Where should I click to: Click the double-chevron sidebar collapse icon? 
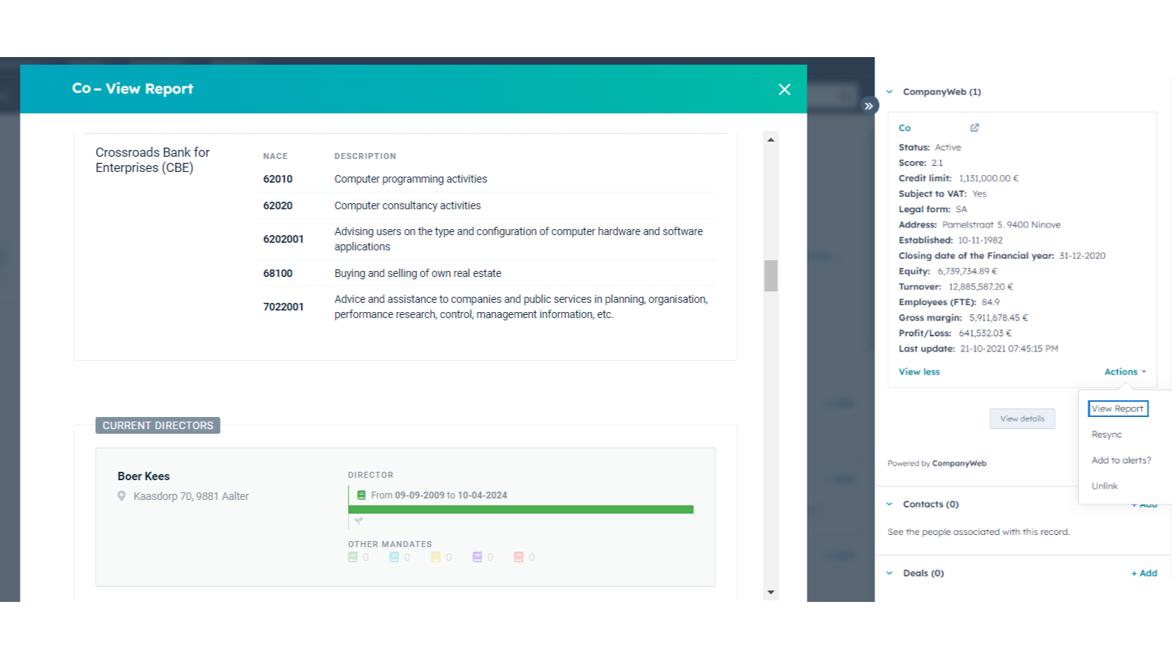tap(869, 105)
